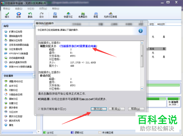The width and height of the screenshot is (183, 136).
Task: Open the 向导 menu
Action: click(x=43, y=9)
